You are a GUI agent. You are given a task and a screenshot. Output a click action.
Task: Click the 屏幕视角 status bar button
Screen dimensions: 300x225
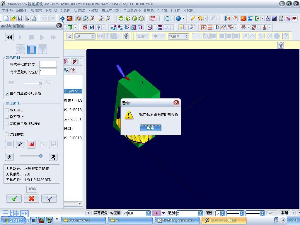tap(100, 213)
